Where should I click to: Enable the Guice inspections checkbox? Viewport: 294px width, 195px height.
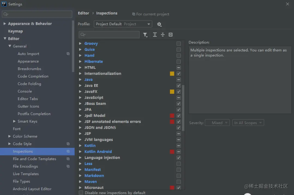(x=179, y=50)
